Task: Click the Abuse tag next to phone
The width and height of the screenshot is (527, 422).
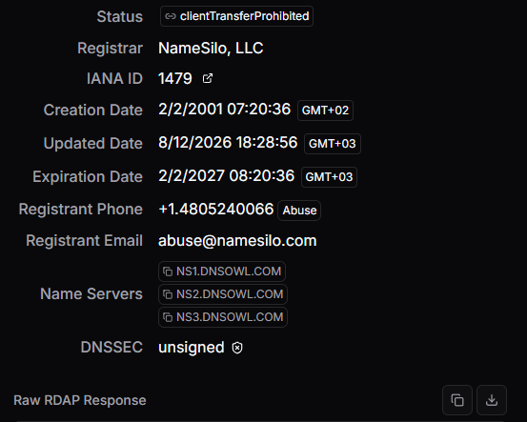Action: [299, 211]
